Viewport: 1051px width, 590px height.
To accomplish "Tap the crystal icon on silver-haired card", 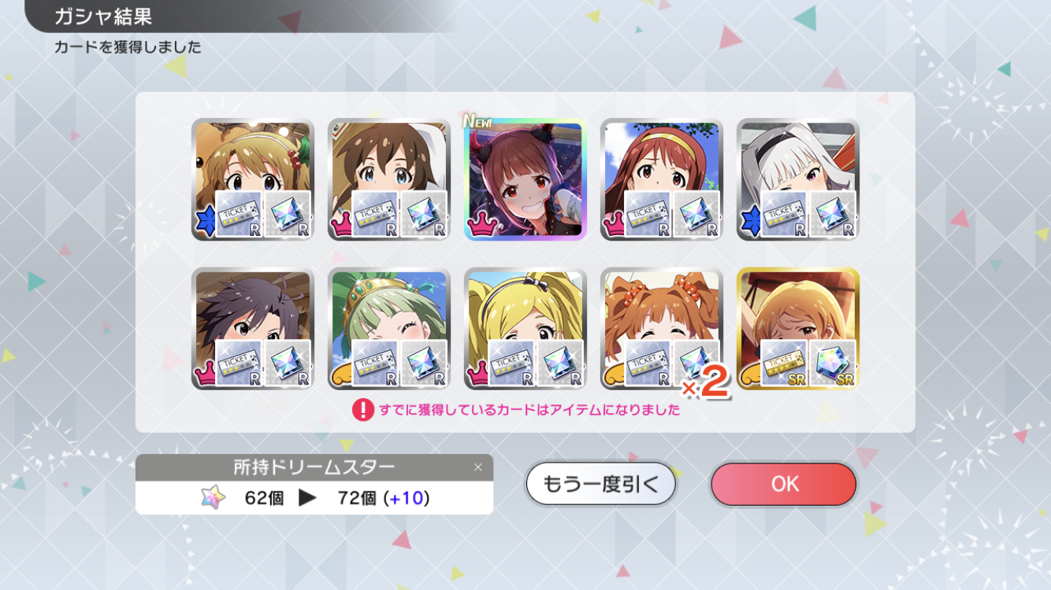I will [x=833, y=215].
